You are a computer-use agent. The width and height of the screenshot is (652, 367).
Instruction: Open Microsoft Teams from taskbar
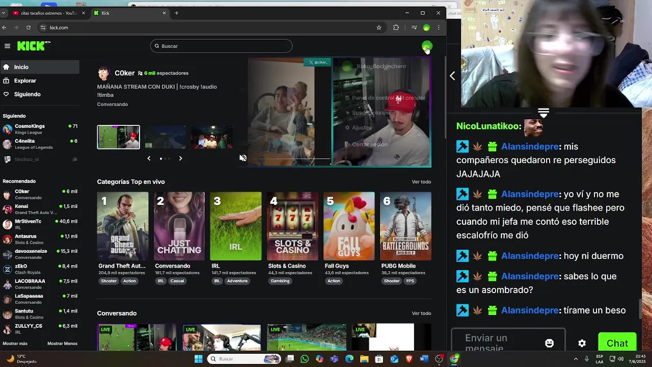click(334, 359)
